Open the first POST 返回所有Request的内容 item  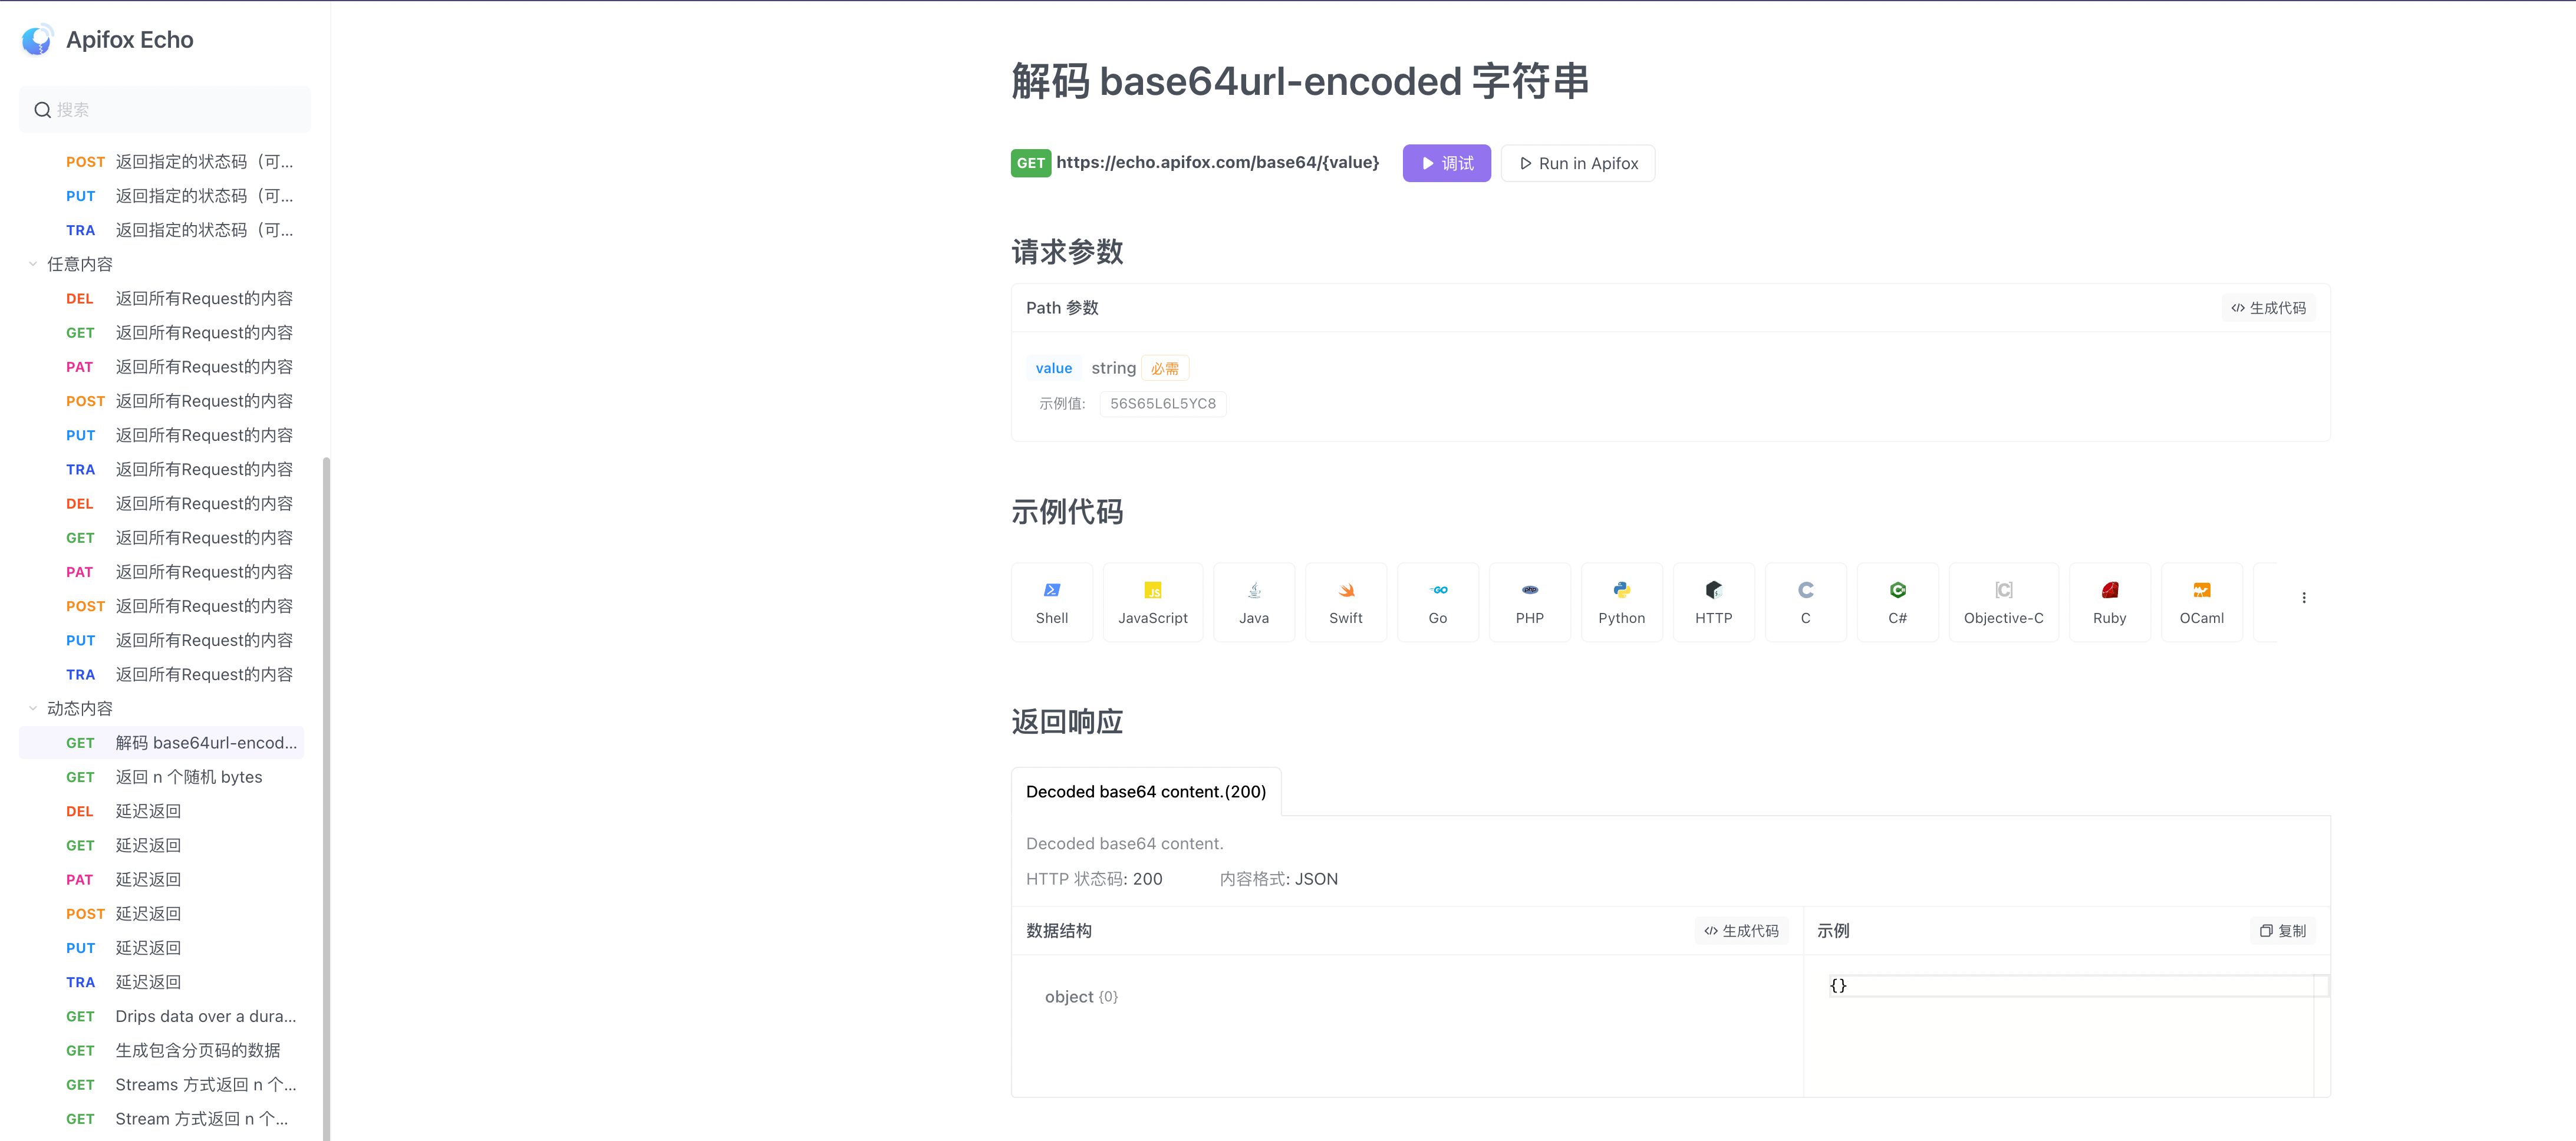[x=162, y=400]
